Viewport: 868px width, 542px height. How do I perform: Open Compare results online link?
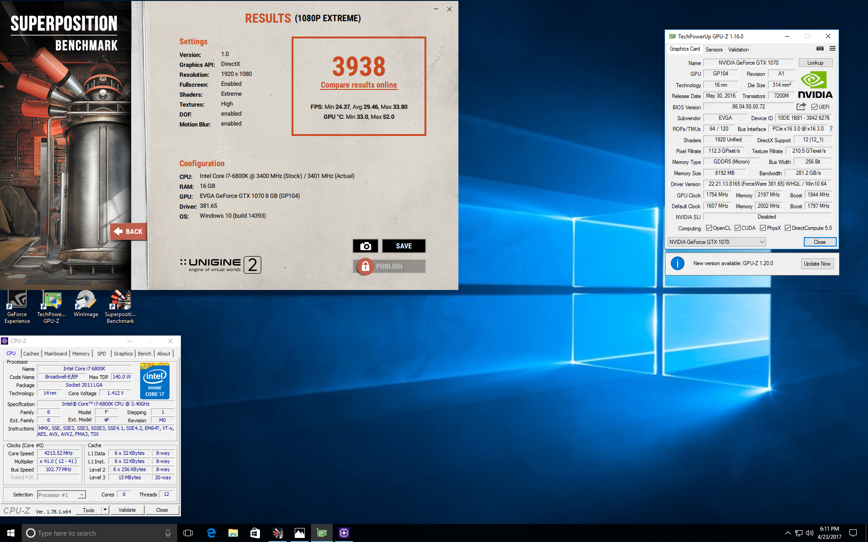tap(359, 85)
